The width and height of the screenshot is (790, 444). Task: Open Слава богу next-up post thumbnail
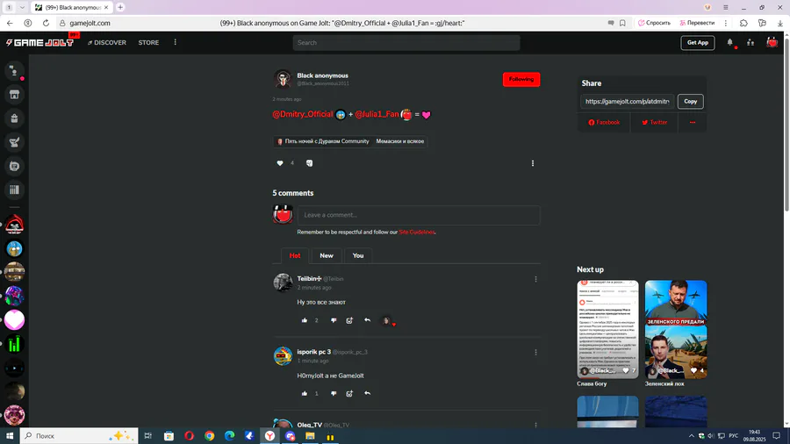coord(607,329)
